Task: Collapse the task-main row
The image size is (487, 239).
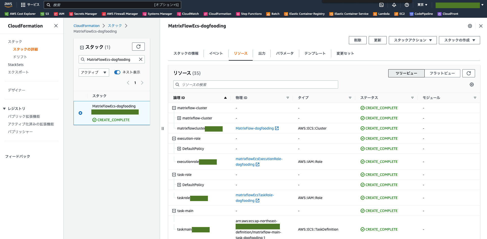Action: (x=174, y=211)
